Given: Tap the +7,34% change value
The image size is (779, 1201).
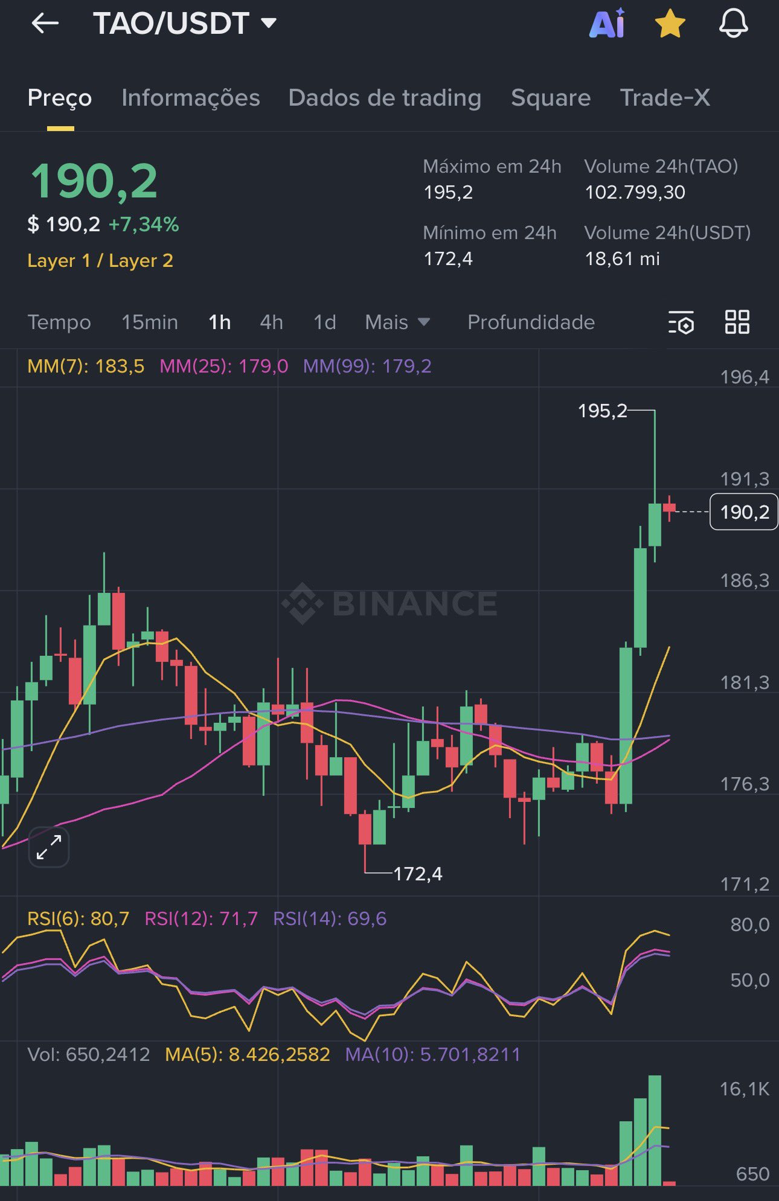Looking at the screenshot, I should 144,225.
